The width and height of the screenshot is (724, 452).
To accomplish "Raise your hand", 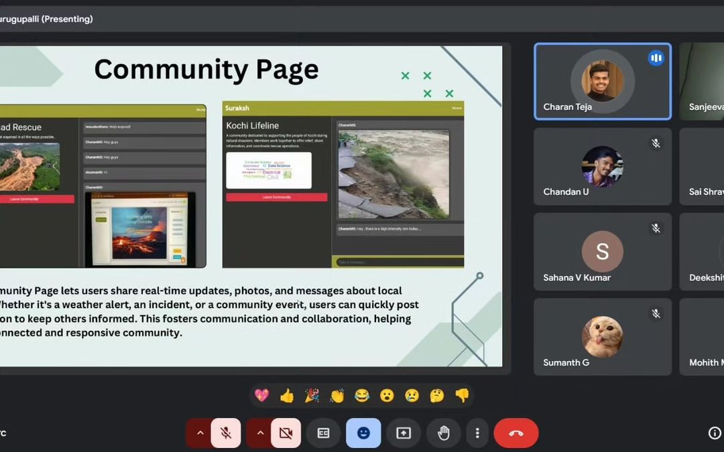I will pyautogui.click(x=443, y=433).
